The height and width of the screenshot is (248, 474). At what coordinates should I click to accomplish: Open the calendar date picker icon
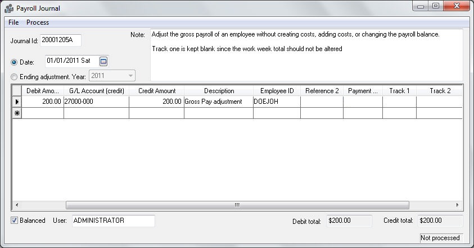point(103,61)
